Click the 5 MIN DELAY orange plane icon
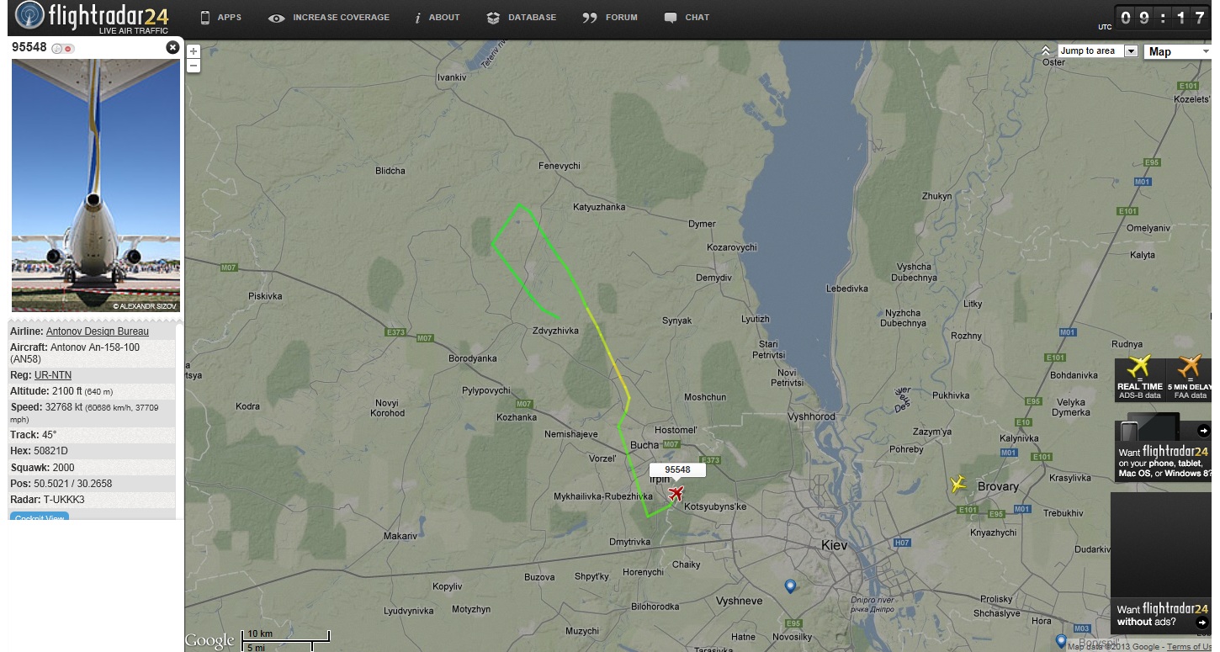Image resolution: width=1220 pixels, height=652 pixels. pyautogui.click(x=1190, y=367)
